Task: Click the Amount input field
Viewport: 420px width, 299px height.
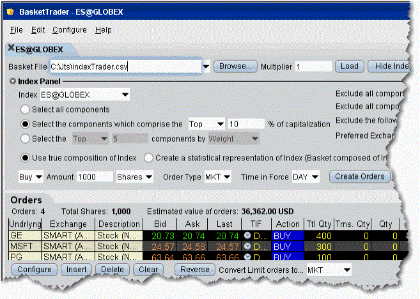Action: coord(96,176)
